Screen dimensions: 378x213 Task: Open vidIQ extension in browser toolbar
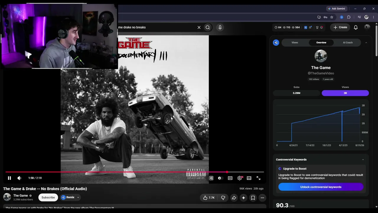point(342,17)
